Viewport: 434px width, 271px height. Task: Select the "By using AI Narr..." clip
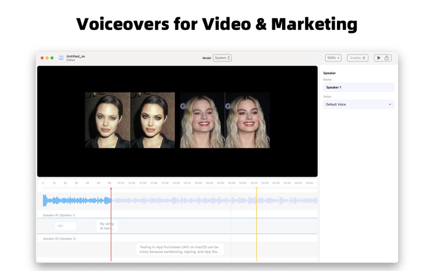coord(107,226)
